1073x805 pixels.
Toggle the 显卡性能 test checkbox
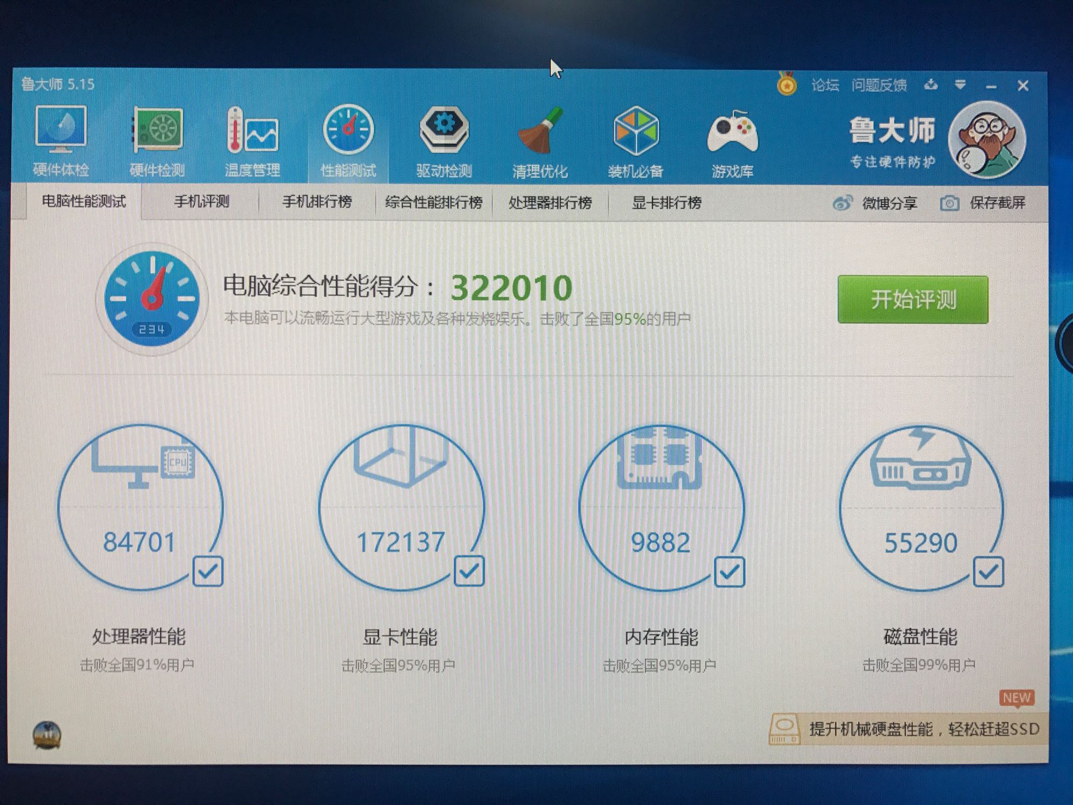[469, 571]
